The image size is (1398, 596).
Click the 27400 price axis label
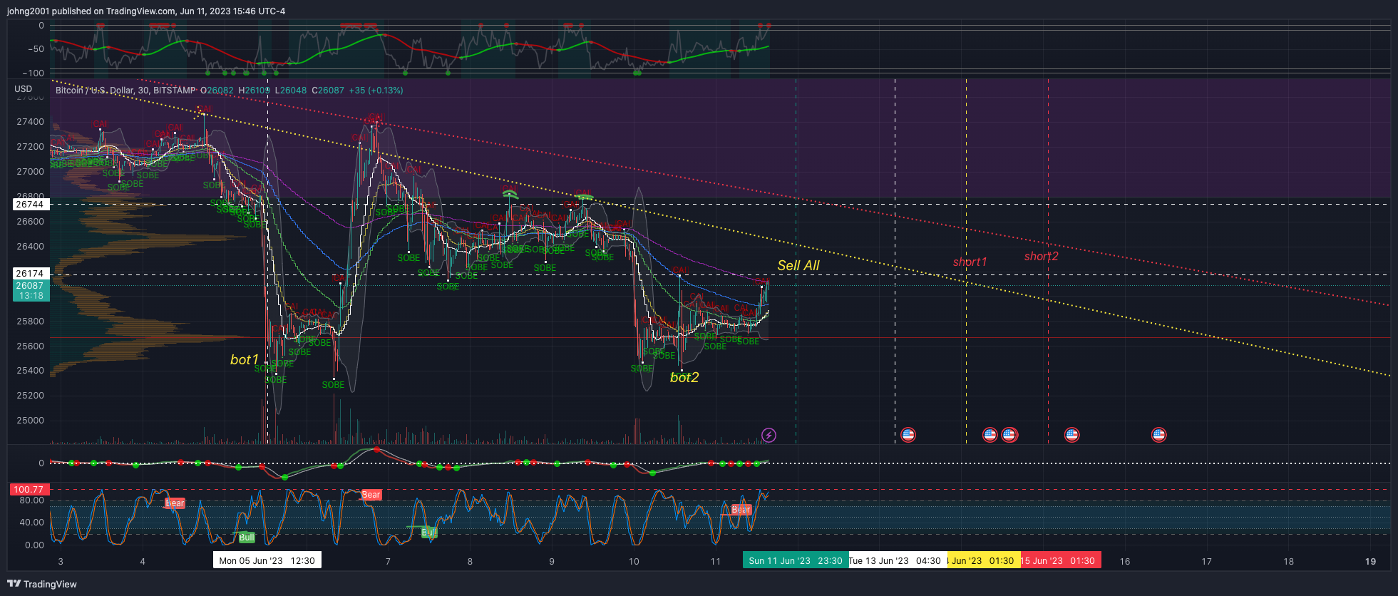click(30, 122)
